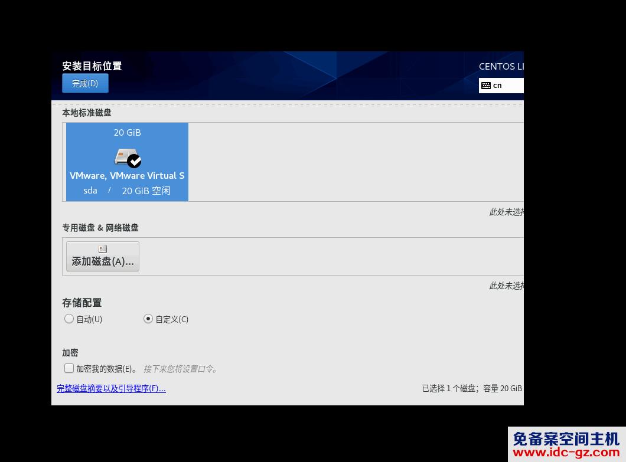626x462 pixels.
Task: Choose the 自动(U) automatic storage radio button
Action: click(x=69, y=319)
